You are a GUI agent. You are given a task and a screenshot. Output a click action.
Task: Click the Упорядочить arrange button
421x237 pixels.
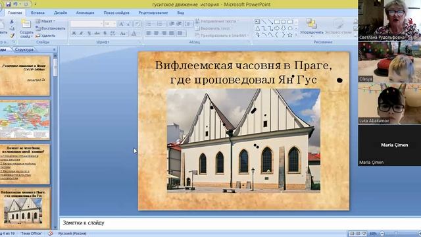311,27
